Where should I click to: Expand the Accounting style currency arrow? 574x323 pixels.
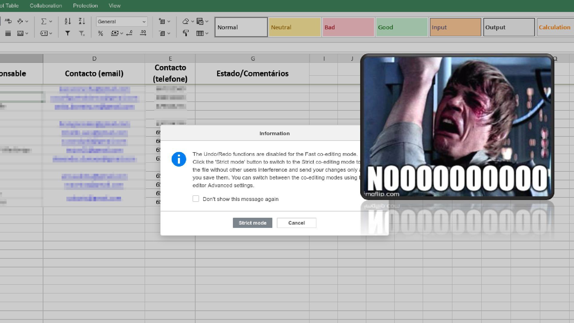(x=121, y=33)
